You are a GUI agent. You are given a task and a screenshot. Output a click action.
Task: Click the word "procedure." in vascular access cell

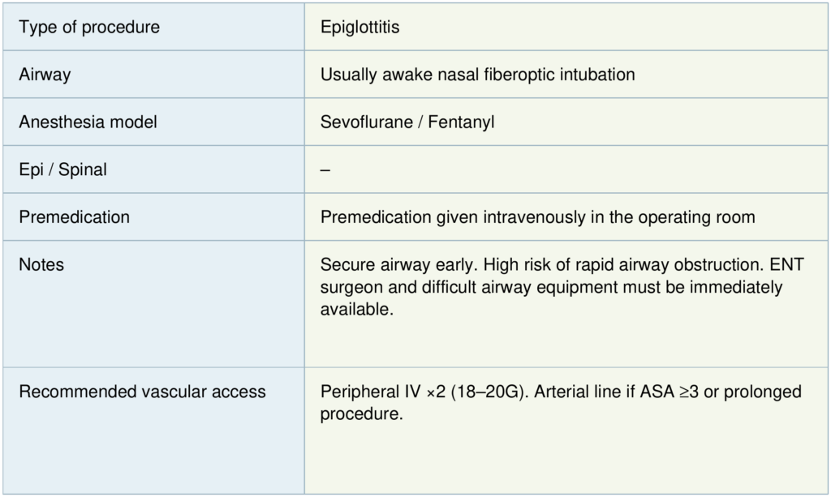coord(362,414)
